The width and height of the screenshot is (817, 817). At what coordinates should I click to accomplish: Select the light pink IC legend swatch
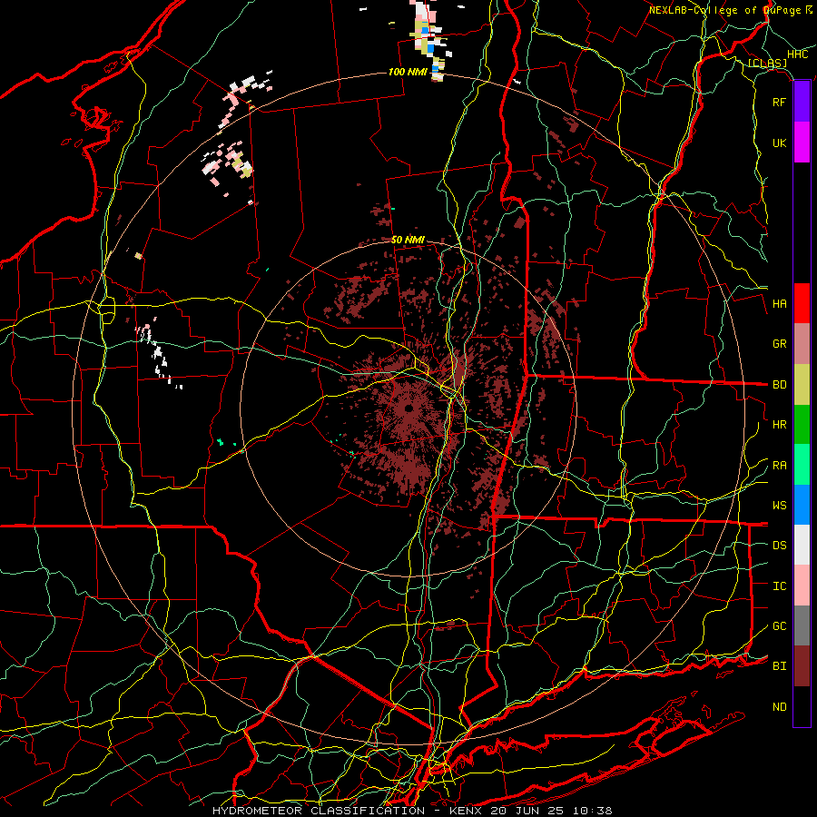802,586
